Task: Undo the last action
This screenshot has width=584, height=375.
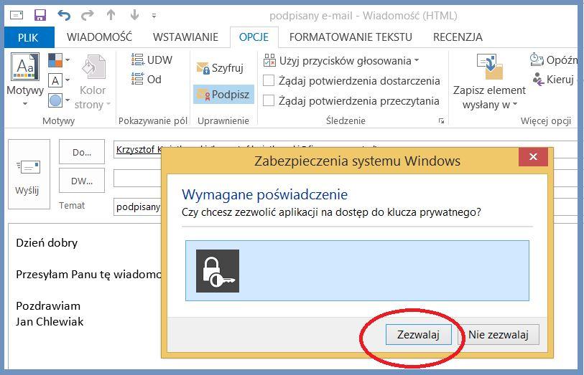Action: tap(64, 15)
